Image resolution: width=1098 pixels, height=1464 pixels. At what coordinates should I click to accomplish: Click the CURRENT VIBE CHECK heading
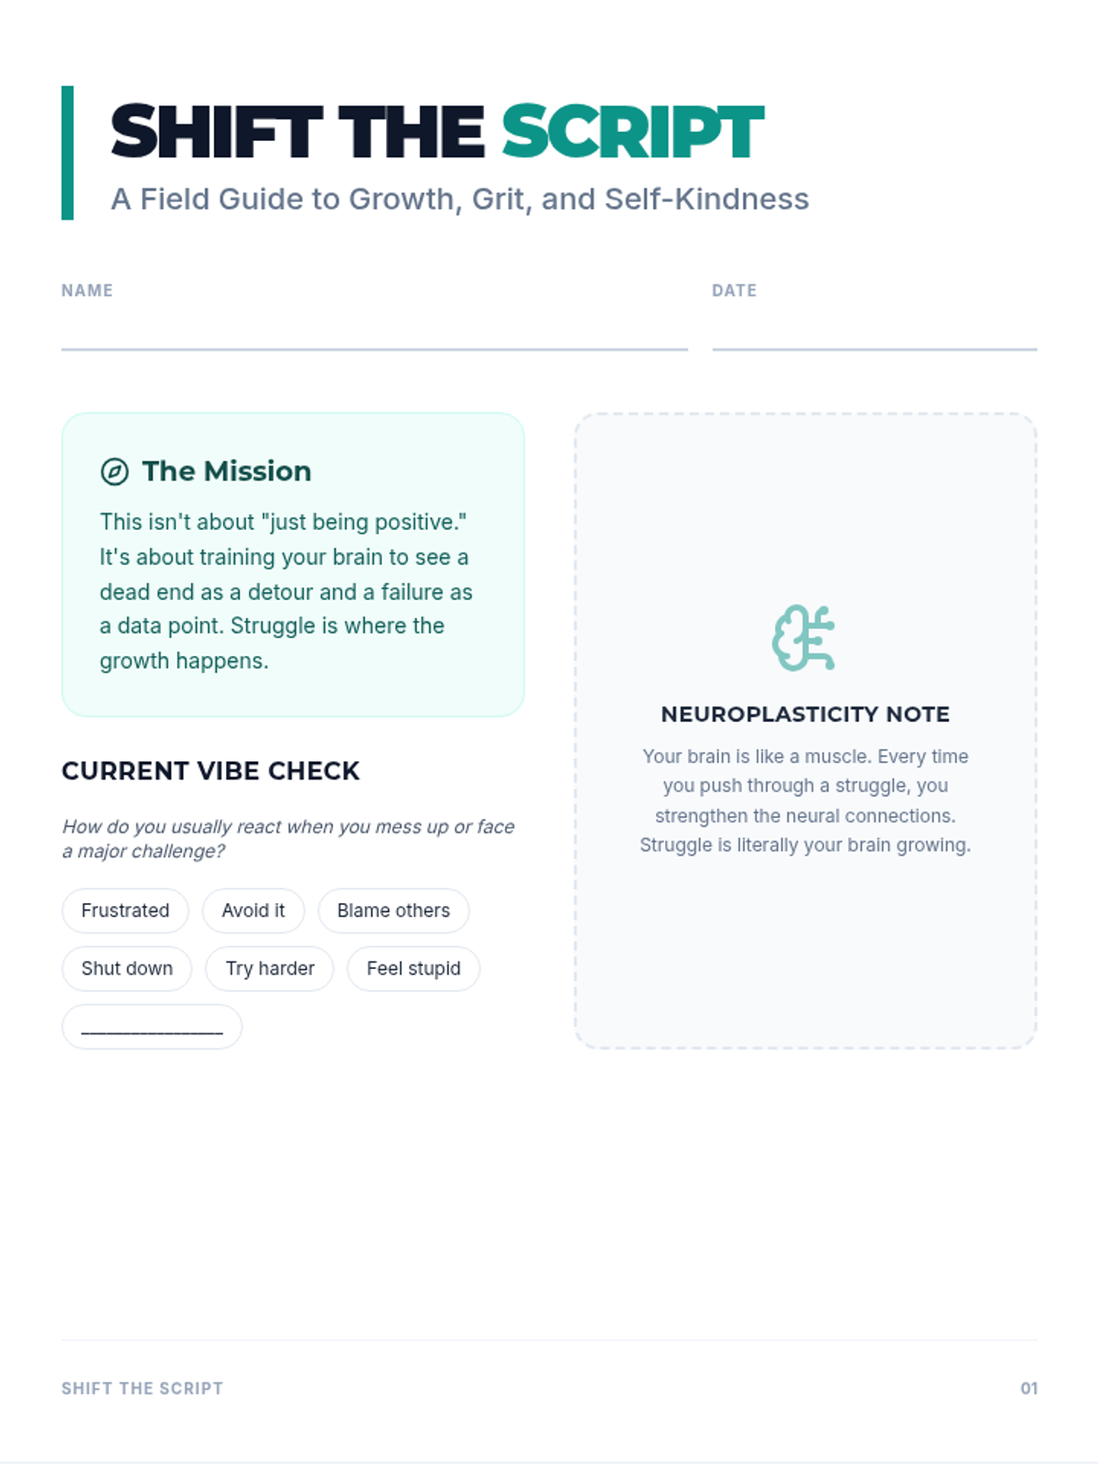[x=210, y=771]
